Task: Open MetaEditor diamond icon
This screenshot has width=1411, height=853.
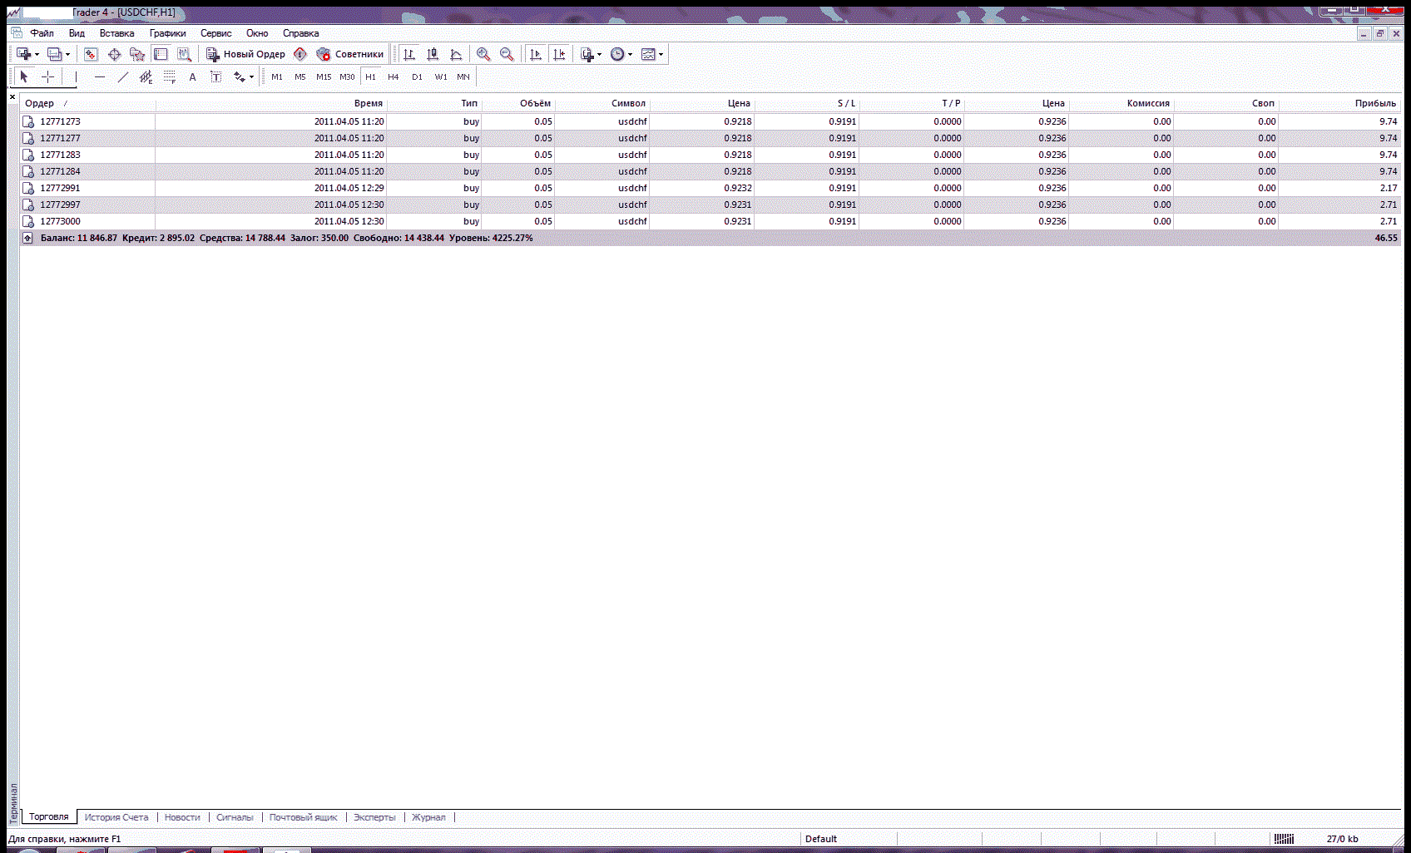Action: click(x=300, y=54)
